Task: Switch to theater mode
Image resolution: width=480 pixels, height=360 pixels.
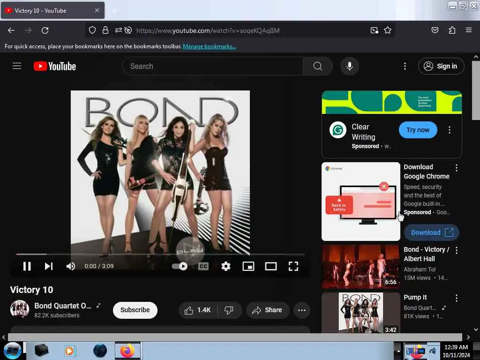Action: tap(270, 266)
